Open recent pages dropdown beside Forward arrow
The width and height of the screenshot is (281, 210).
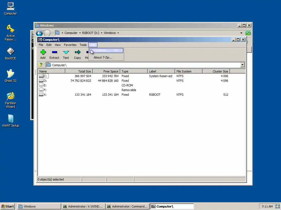pos(52,33)
